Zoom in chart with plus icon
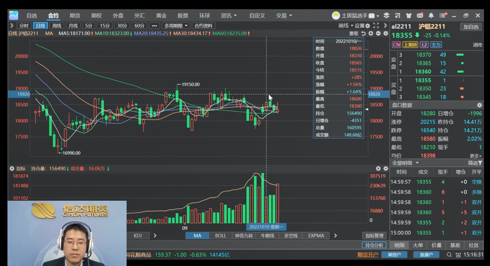The height and width of the screenshot is (266, 490). pos(371,34)
